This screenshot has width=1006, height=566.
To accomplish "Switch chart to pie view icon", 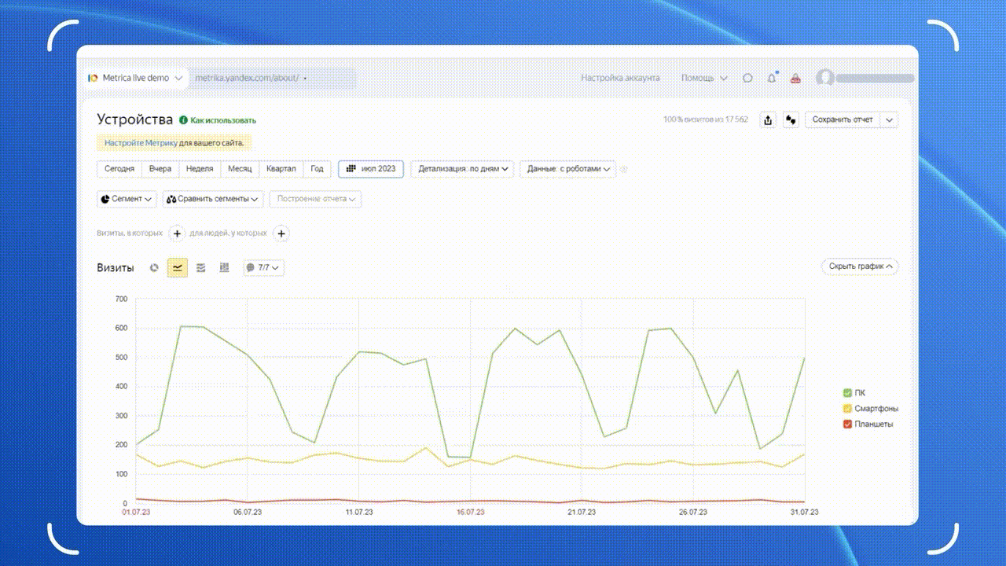I will coord(154,268).
